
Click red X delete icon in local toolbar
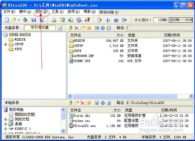[x=83, y=103]
